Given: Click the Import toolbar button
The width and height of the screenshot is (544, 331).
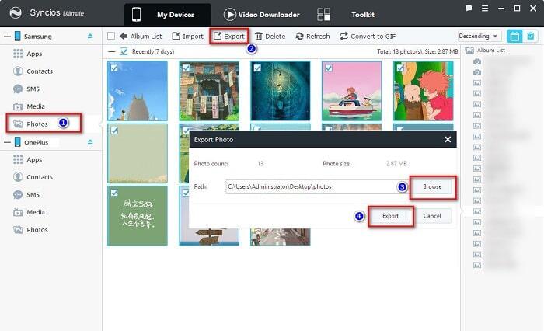Looking at the screenshot, I should (176, 36).
